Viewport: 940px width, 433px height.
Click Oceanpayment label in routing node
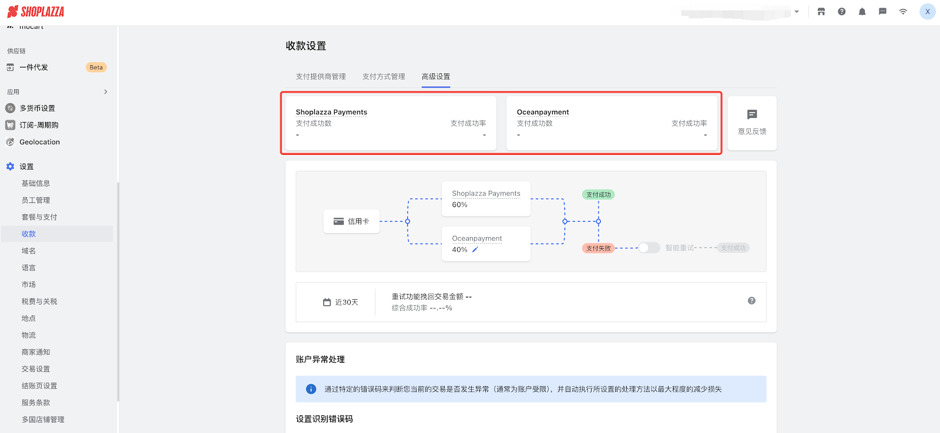point(477,239)
